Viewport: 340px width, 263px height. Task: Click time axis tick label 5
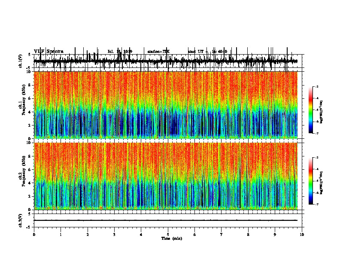pos(168,235)
